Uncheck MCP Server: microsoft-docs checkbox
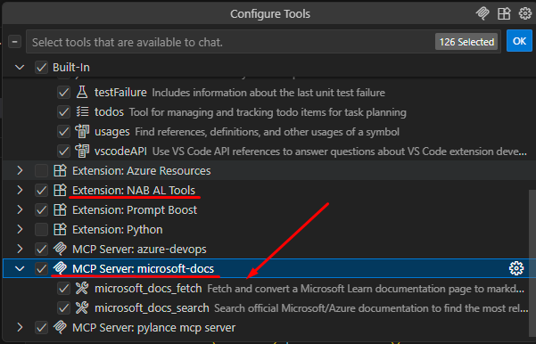The height and width of the screenshot is (344, 536). coord(41,268)
